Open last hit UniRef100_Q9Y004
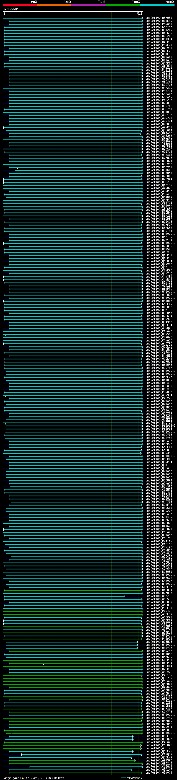 click(158, 773)
